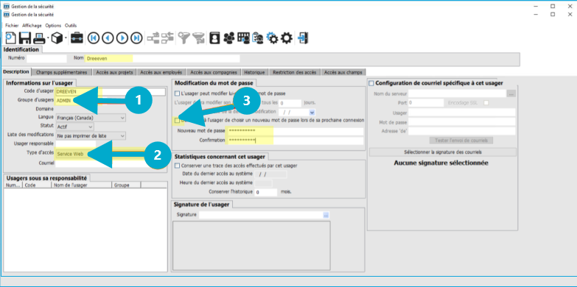
Task: Open the user groups people icon
Action: (x=229, y=38)
